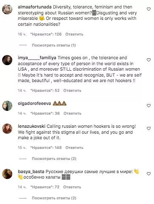Viewport: 154px width, 204px height.
Task: Open olgadorofeeeva's profile avatar
Action: (7, 106)
